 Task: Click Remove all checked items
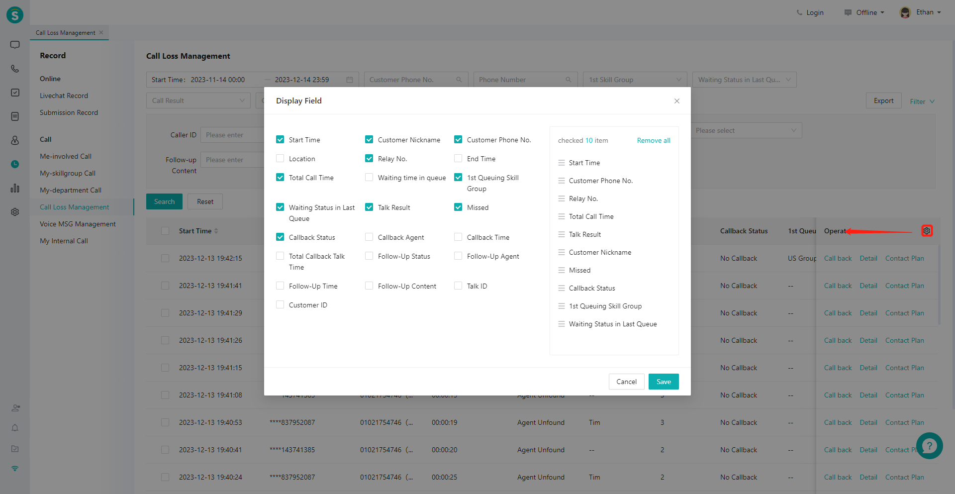click(654, 140)
